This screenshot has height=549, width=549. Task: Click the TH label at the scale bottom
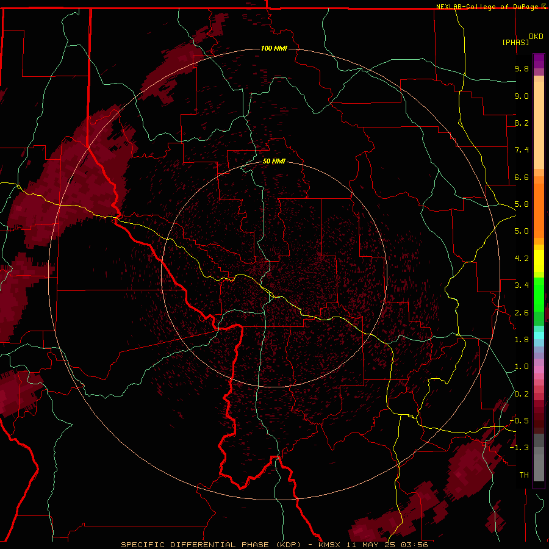(524, 475)
